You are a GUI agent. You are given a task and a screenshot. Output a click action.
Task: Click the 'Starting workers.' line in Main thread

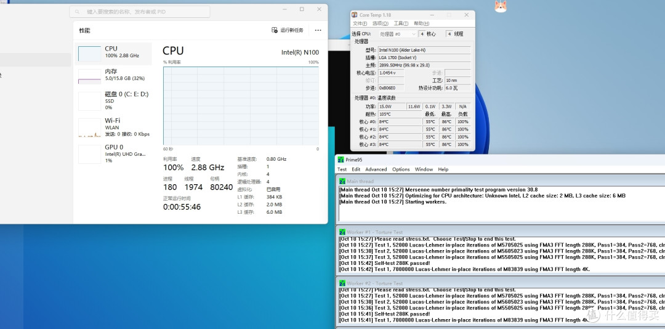coord(393,201)
